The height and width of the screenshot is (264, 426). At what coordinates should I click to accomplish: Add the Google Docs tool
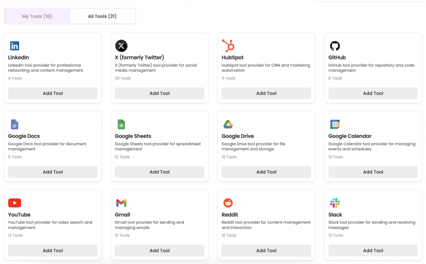[x=53, y=172]
